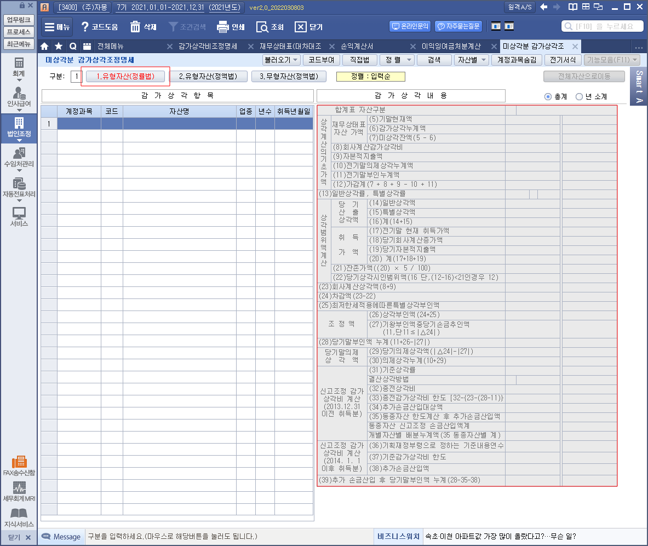Go to home tab icon
This screenshot has width=648, height=546.
tap(44, 47)
